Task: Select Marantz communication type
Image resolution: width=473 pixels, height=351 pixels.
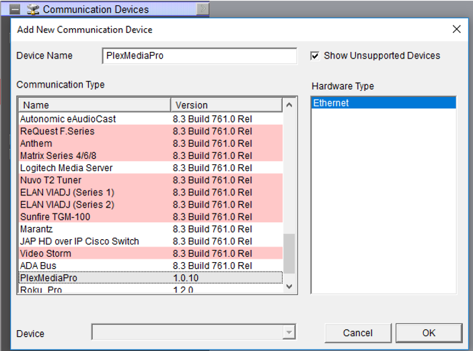Action: 151,229
